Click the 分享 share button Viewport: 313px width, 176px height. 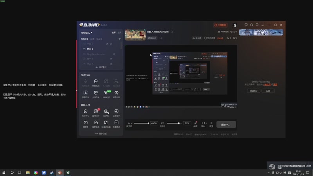tap(234, 32)
